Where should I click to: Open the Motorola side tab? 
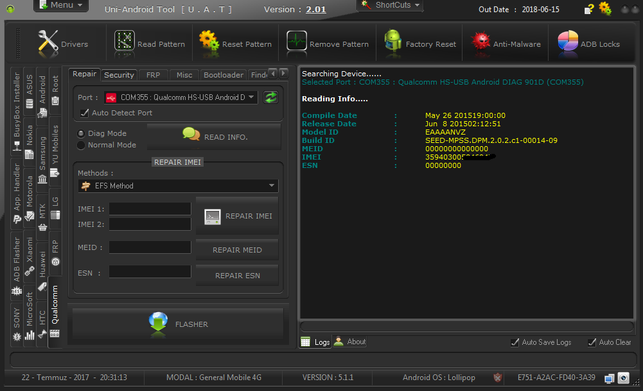click(x=30, y=198)
